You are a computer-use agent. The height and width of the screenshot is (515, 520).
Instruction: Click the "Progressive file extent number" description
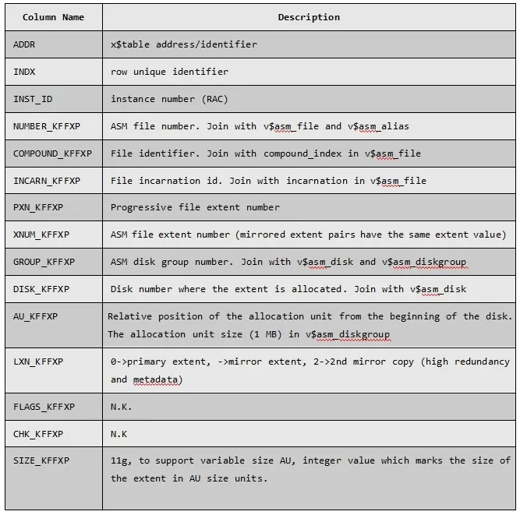pyautogui.click(x=195, y=207)
